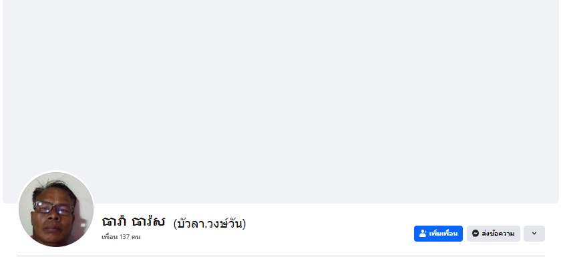Image resolution: width=563 pixels, height=261 pixels.
Task: Open the circular profile picture
Action: point(56,210)
